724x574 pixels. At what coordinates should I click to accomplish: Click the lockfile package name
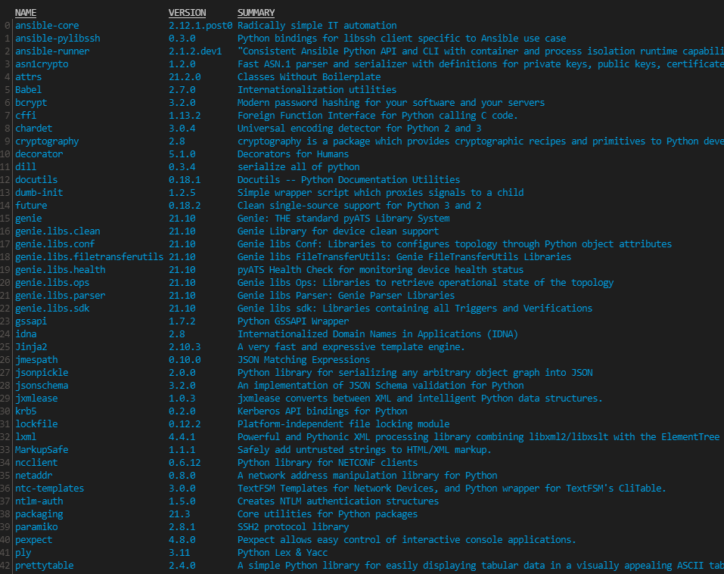click(36, 424)
